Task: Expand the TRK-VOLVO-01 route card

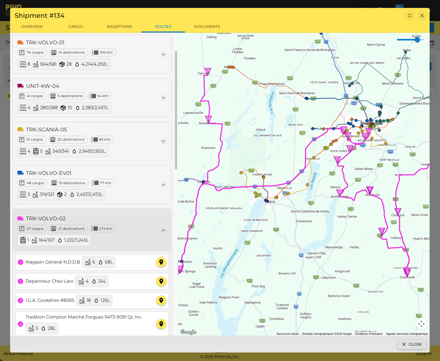Action: coord(163,54)
